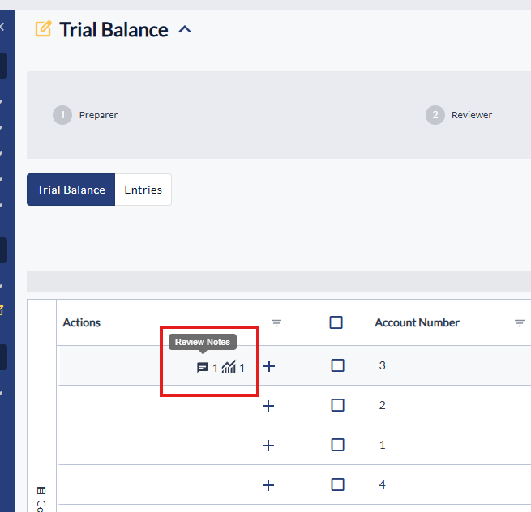Select the checkbox for account 1 row

[x=338, y=445]
